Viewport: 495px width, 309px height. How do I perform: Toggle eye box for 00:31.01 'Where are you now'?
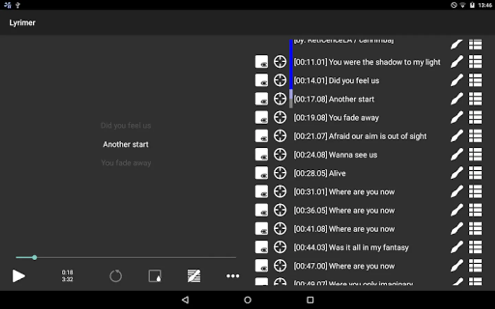tap(262, 192)
